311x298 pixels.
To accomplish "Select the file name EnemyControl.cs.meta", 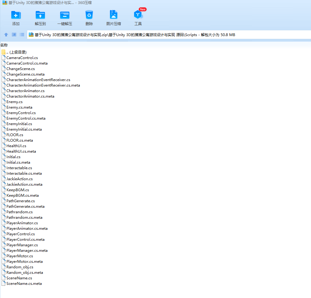I will coord(26,118).
